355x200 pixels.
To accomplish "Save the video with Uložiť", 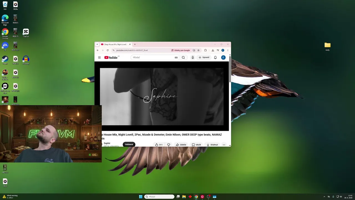I will (196, 145).
